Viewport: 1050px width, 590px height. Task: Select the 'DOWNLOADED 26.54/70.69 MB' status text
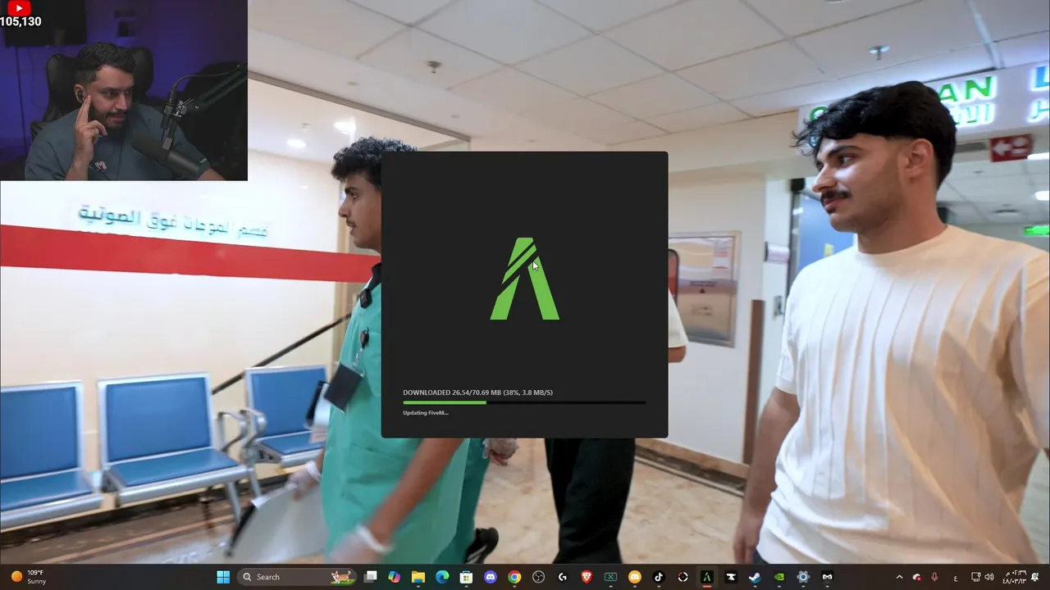(477, 393)
